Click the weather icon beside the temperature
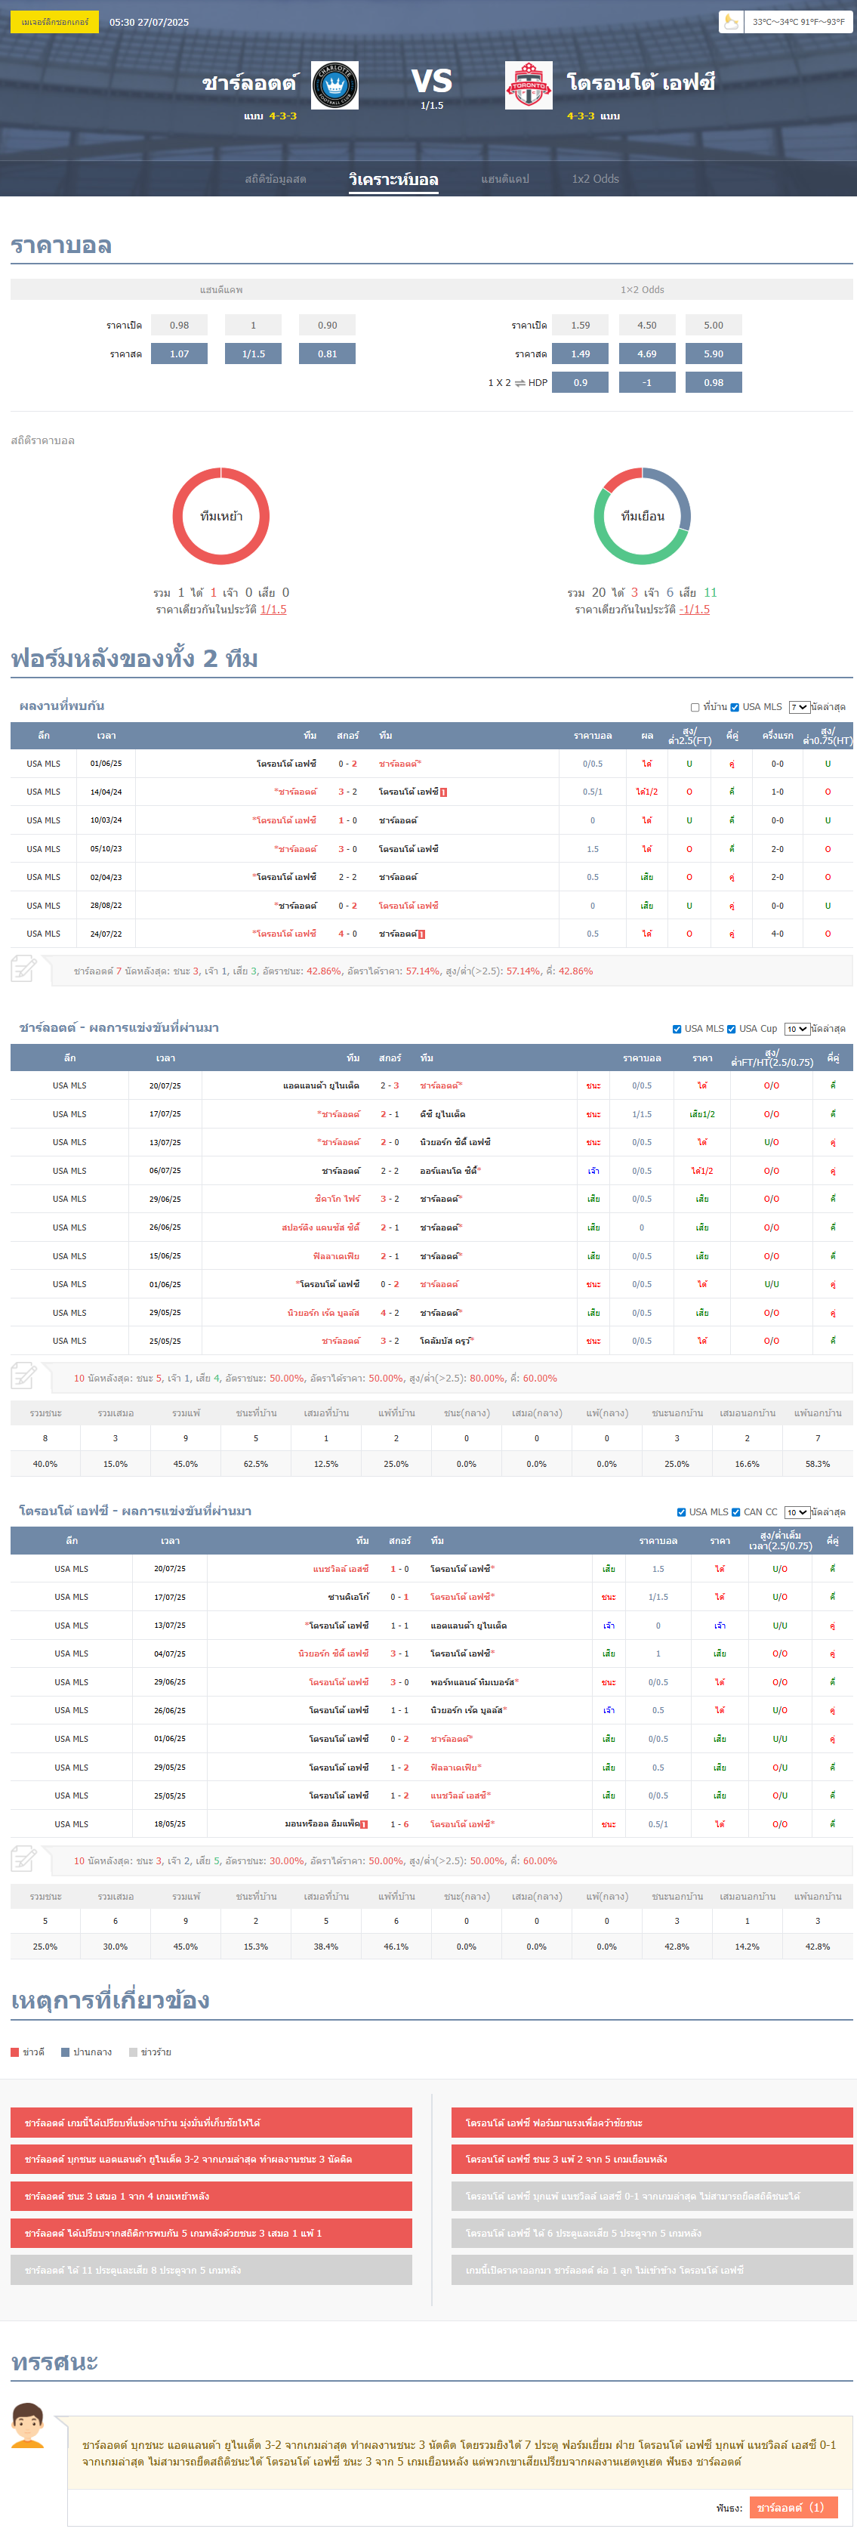 click(731, 22)
